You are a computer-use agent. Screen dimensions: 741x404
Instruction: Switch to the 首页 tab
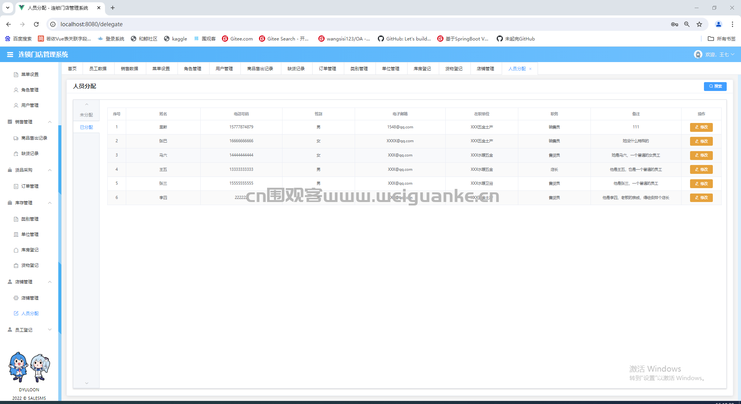pos(72,69)
